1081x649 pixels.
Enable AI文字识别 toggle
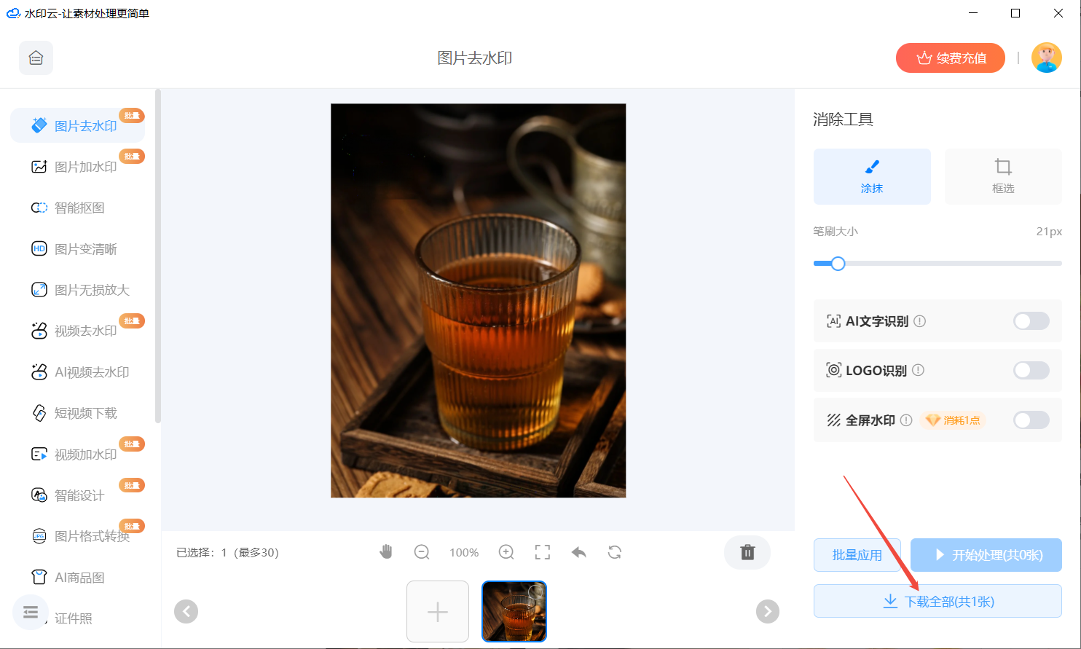click(x=1031, y=321)
